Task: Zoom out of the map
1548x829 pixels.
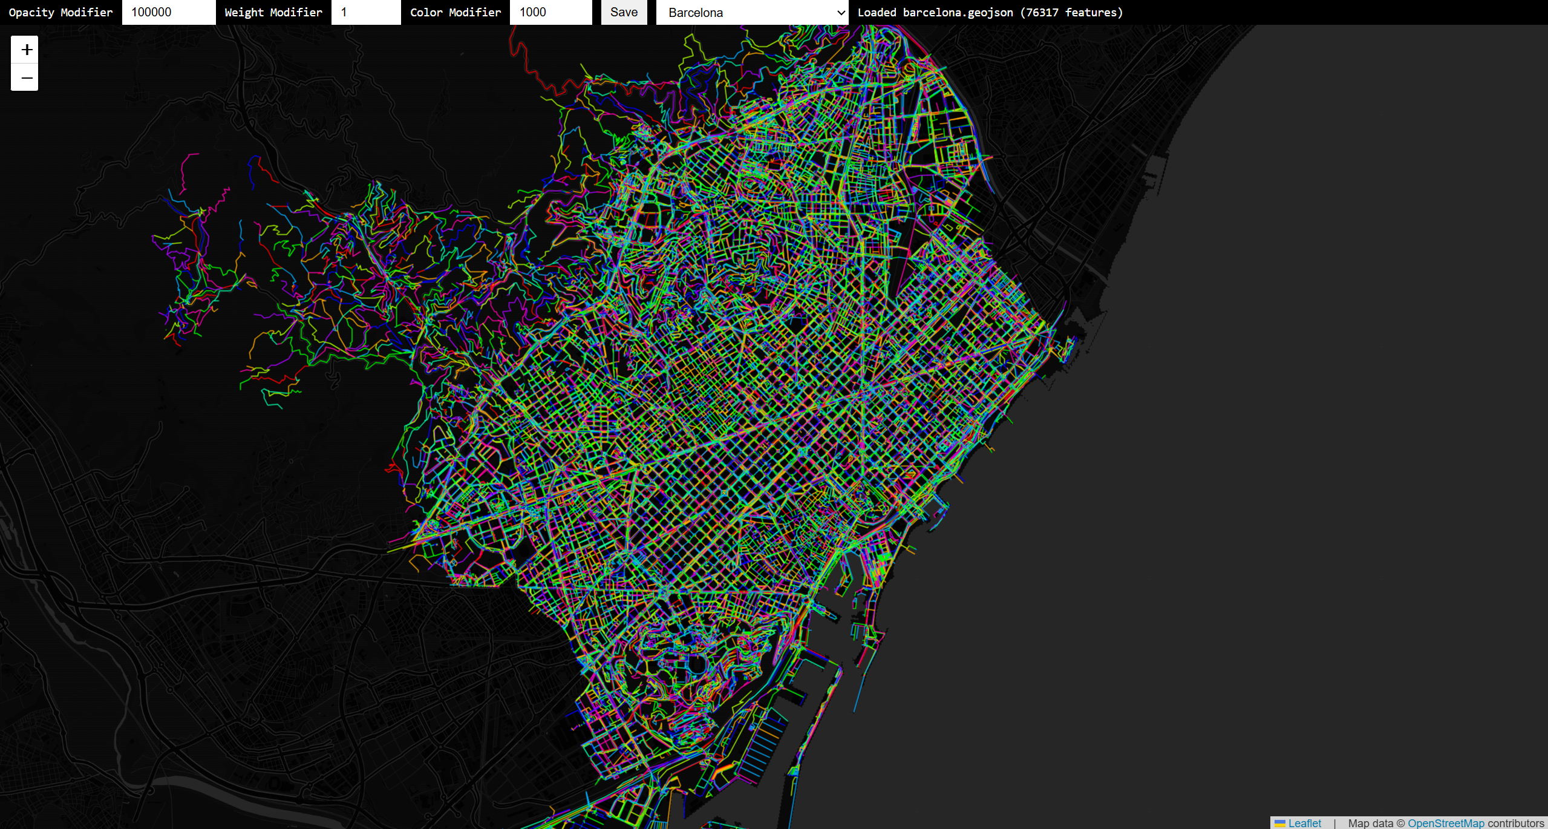Action: [24, 77]
